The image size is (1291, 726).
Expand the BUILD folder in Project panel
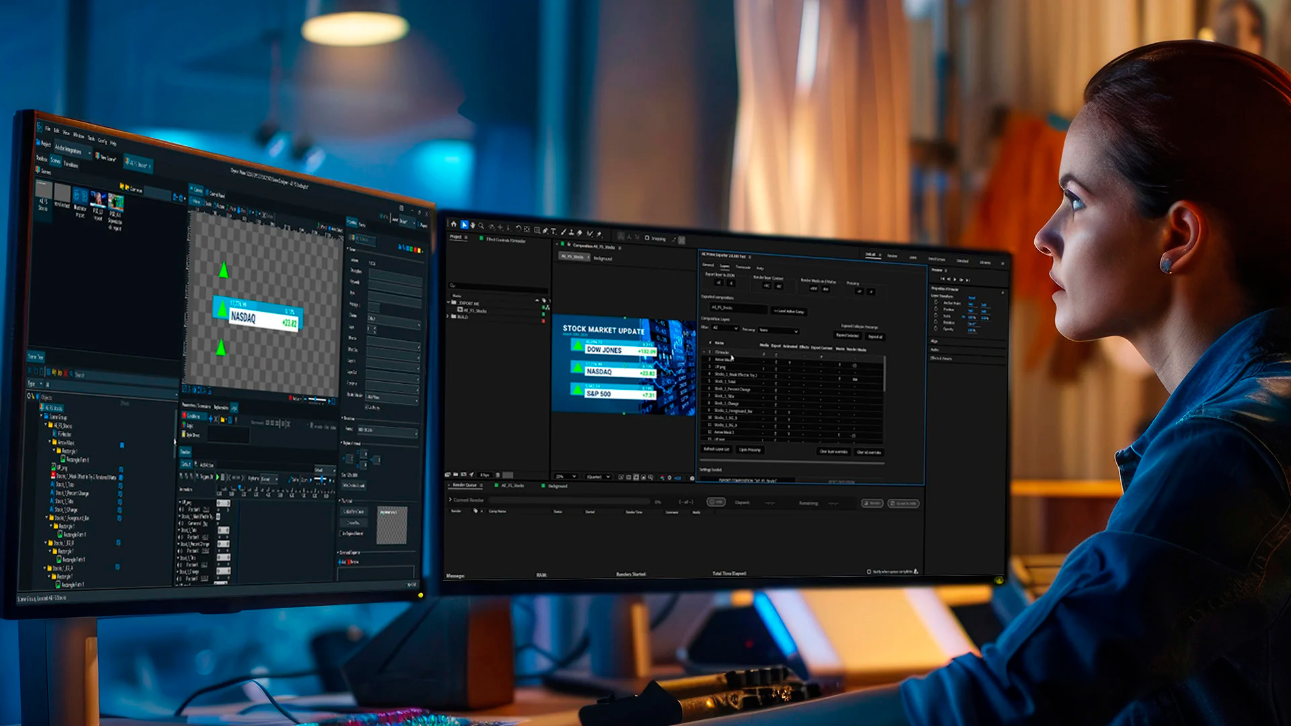448,316
